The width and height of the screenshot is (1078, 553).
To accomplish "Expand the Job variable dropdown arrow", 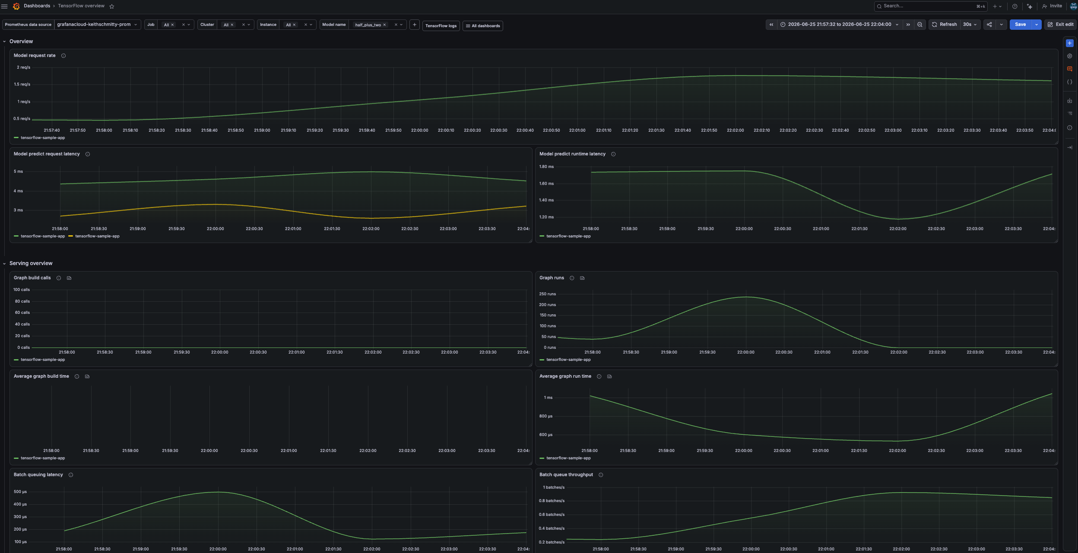I will coord(189,25).
